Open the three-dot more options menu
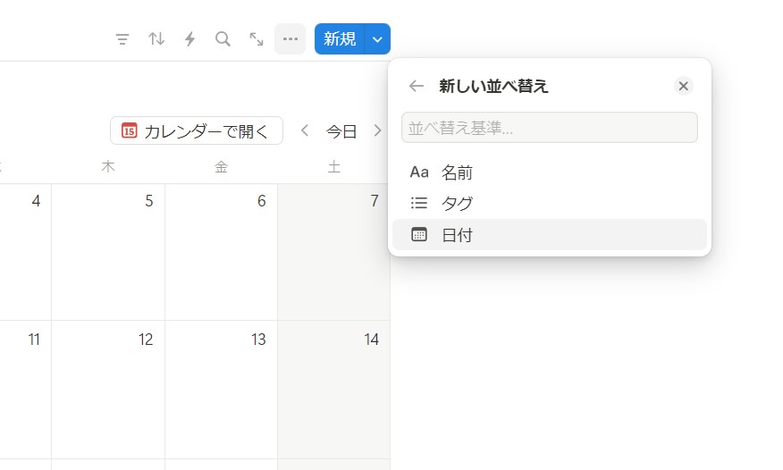 pos(290,39)
